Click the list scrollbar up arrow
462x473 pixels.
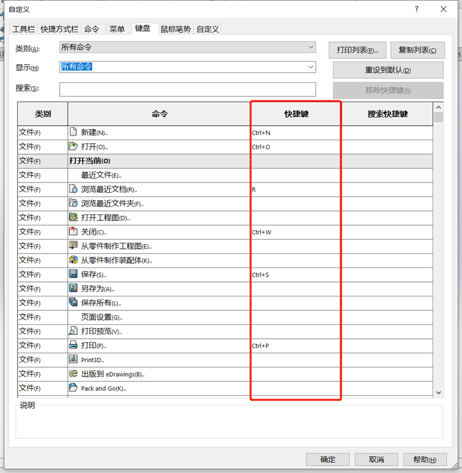point(438,108)
